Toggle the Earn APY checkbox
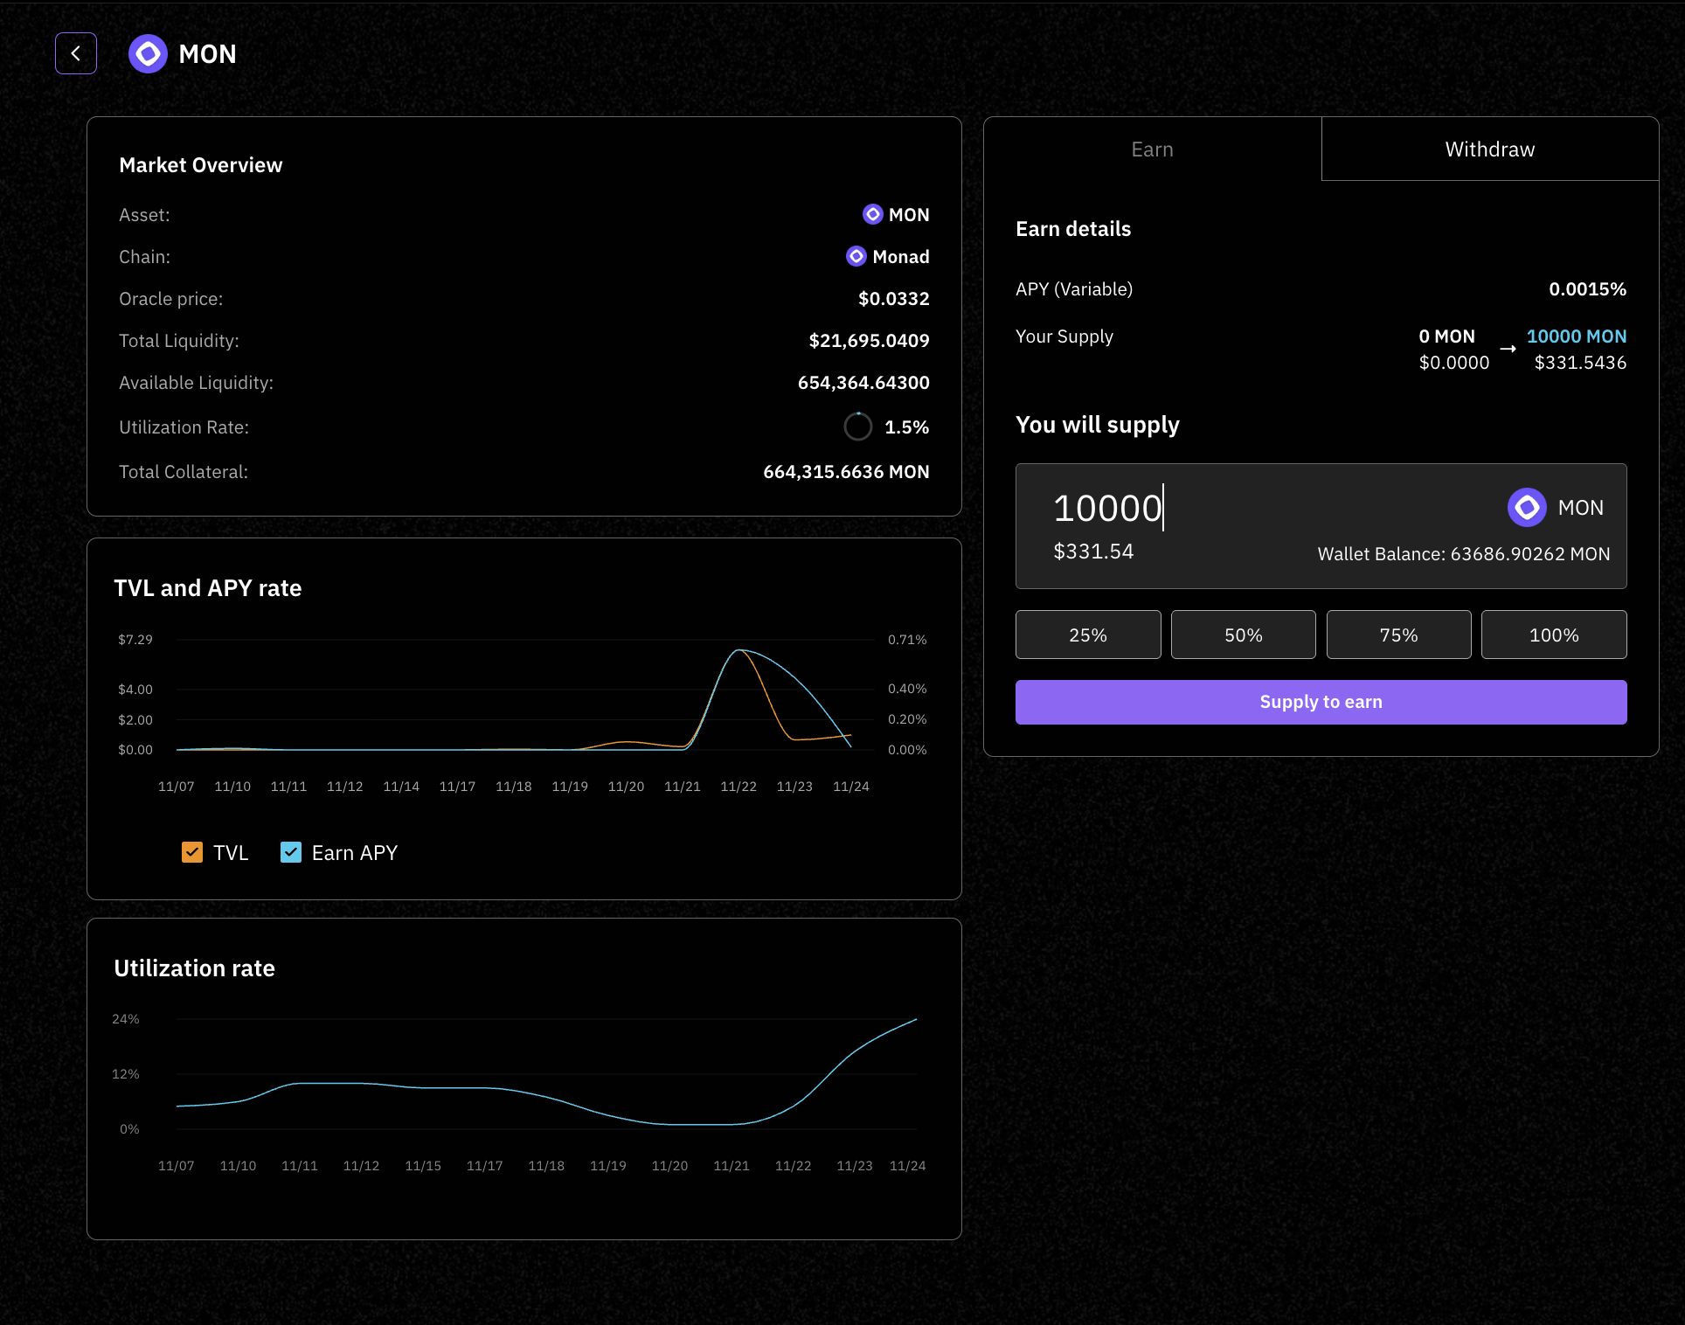This screenshot has width=1685, height=1325. click(x=291, y=852)
